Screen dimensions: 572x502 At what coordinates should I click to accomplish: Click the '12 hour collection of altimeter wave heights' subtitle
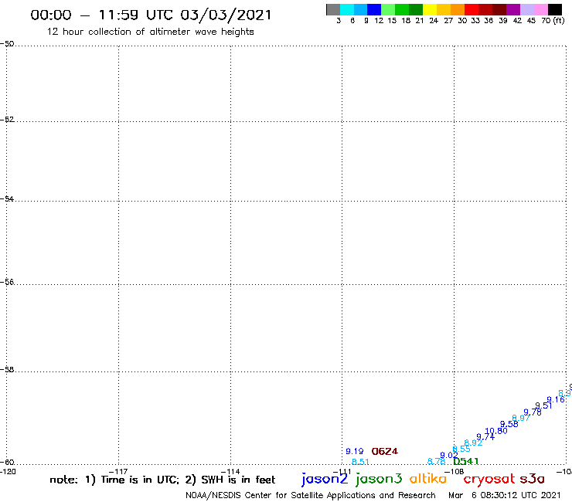click(x=150, y=32)
